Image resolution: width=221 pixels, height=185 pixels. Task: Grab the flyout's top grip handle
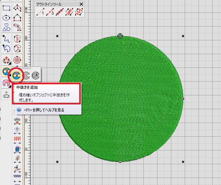(26, 68)
